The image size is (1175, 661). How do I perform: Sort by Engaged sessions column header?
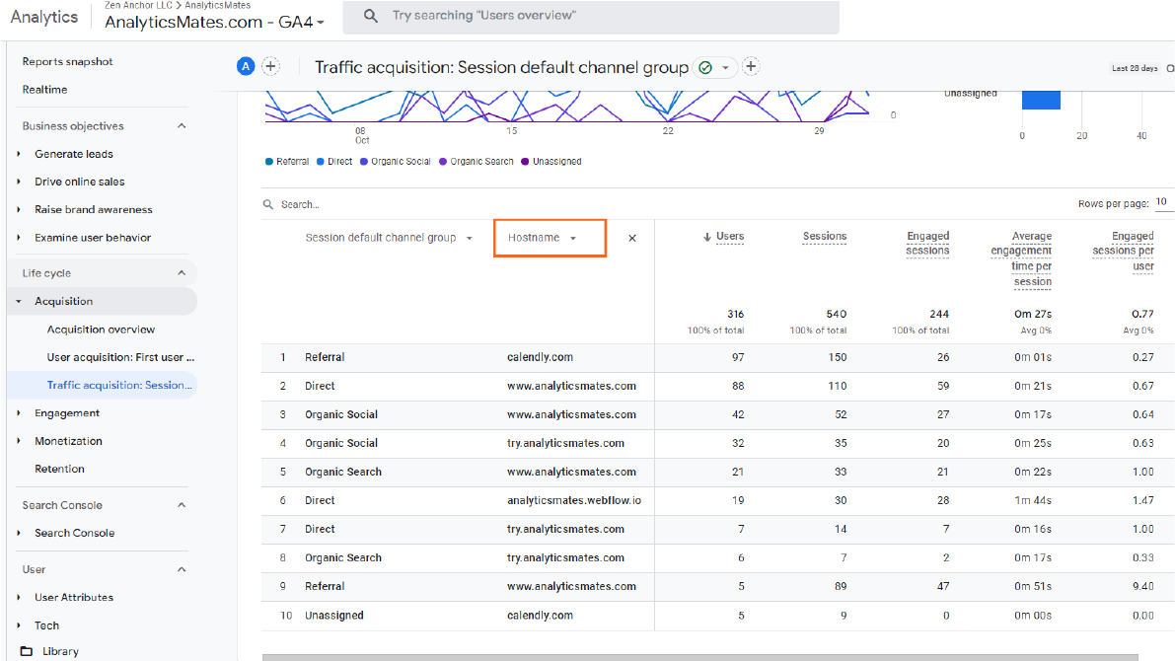pos(927,244)
